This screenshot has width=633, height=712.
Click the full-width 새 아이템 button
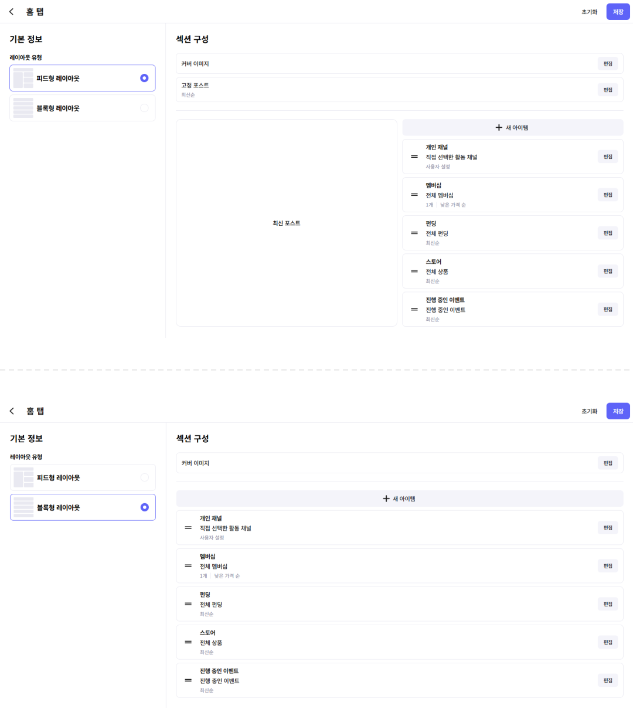click(400, 499)
